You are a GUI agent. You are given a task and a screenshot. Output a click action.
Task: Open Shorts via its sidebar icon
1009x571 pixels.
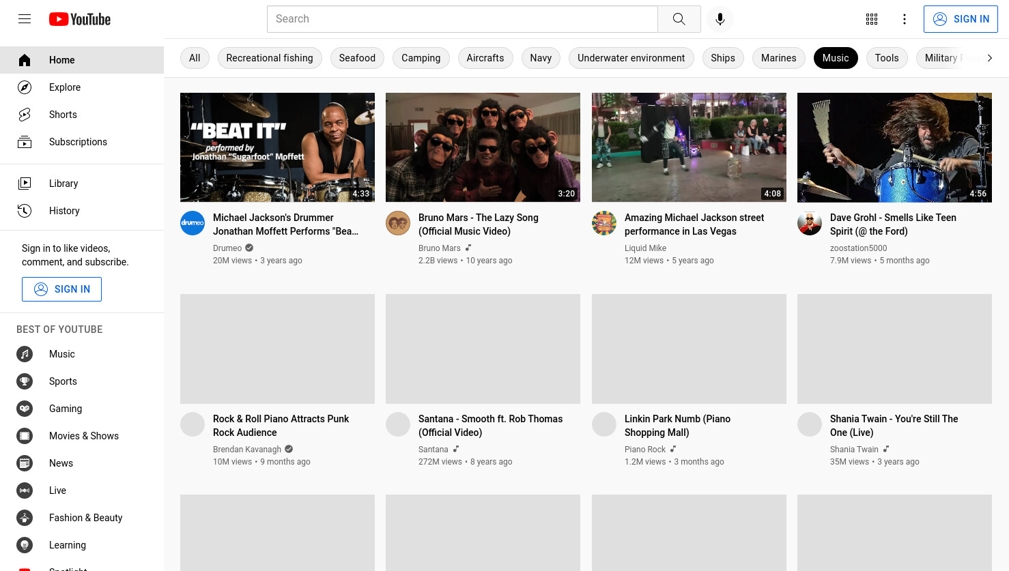[x=25, y=115]
